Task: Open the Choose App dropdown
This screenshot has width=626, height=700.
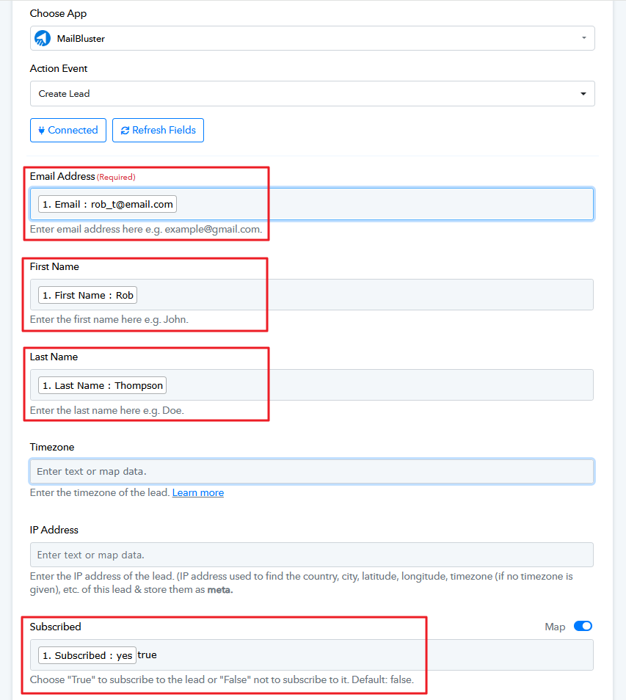Action: pyautogui.click(x=312, y=38)
